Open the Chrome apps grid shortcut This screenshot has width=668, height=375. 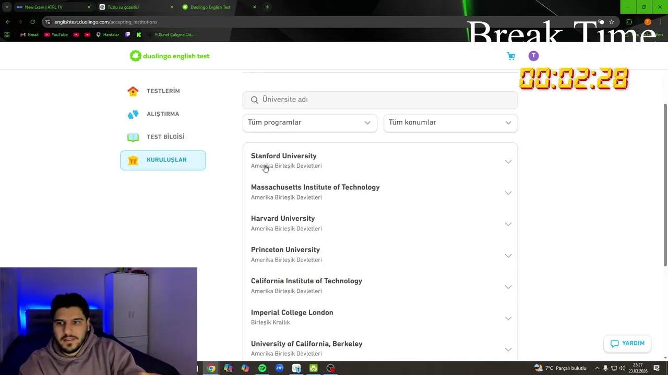pyautogui.click(x=7, y=35)
